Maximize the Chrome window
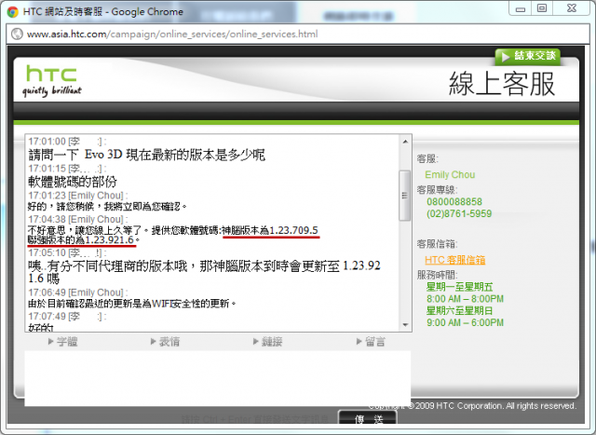The height and width of the screenshot is (435, 596). tap(542, 8)
